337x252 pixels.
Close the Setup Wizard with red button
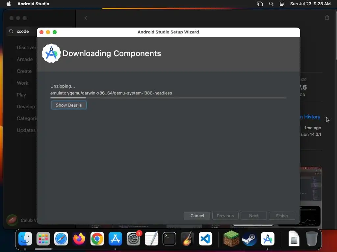click(x=41, y=32)
